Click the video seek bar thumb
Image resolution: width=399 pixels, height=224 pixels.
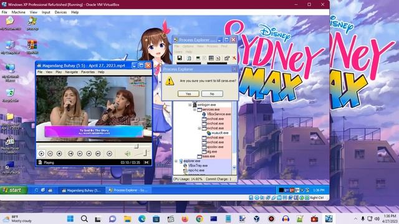(x=137, y=146)
